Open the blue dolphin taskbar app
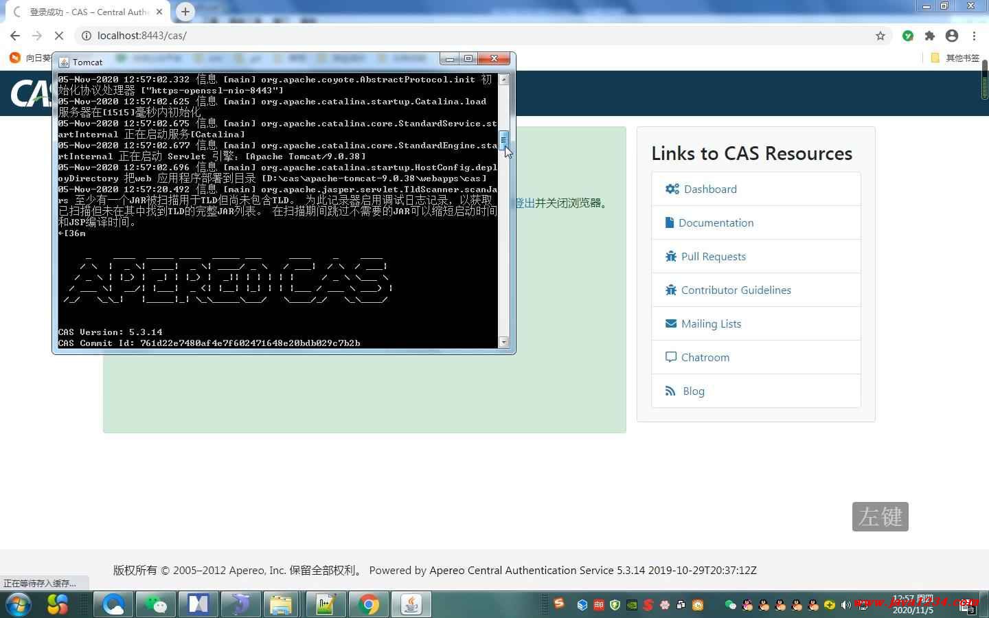 240,604
